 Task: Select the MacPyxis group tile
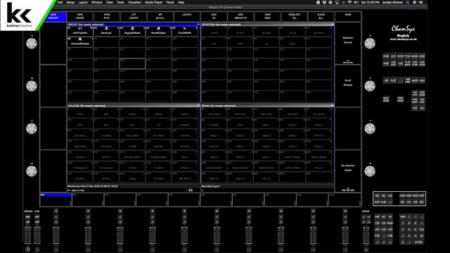pos(106,31)
